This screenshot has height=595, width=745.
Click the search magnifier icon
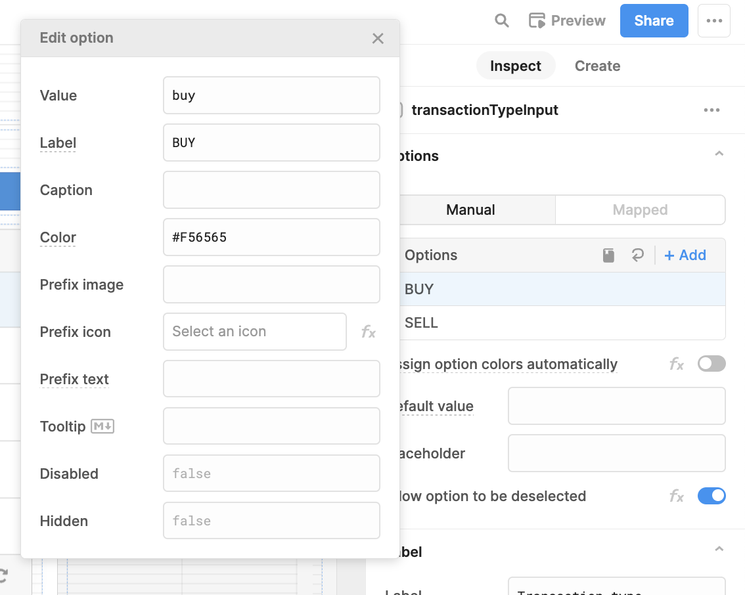[x=502, y=21]
